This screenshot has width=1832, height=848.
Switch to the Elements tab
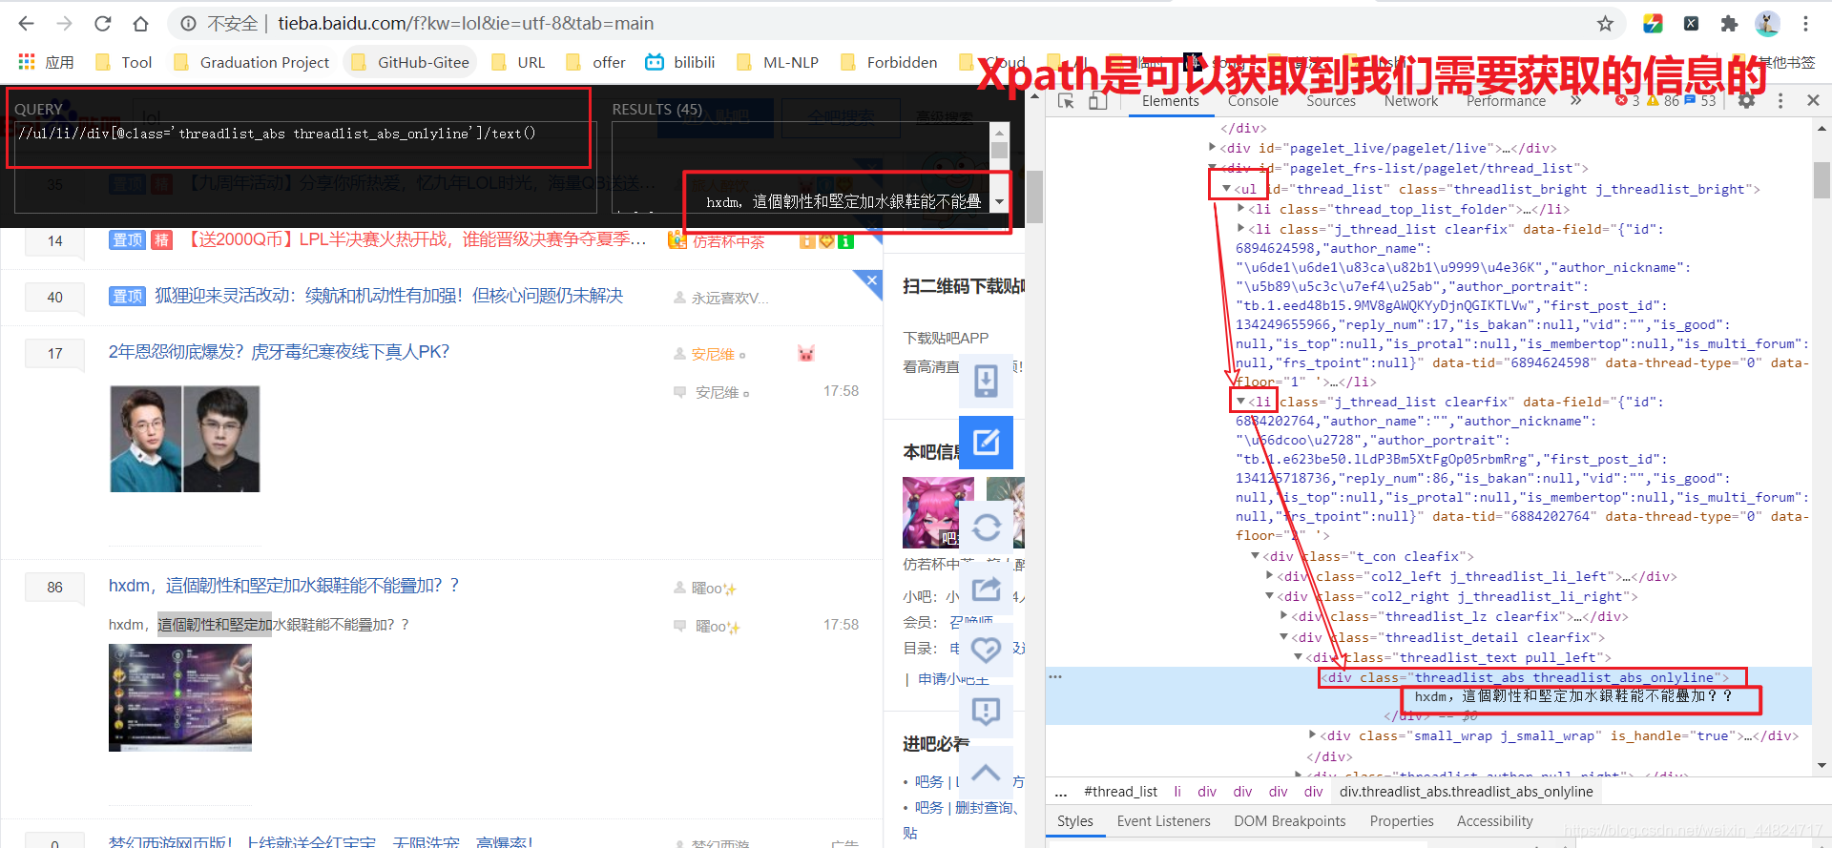tap(1170, 101)
